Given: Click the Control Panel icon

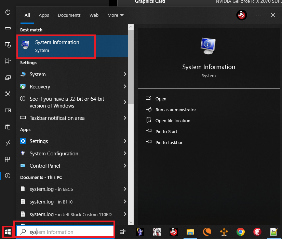Looking at the screenshot, I should pyautogui.click(x=23, y=166).
